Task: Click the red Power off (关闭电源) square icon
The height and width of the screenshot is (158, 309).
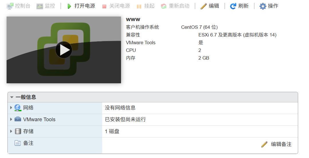Action: [104, 7]
